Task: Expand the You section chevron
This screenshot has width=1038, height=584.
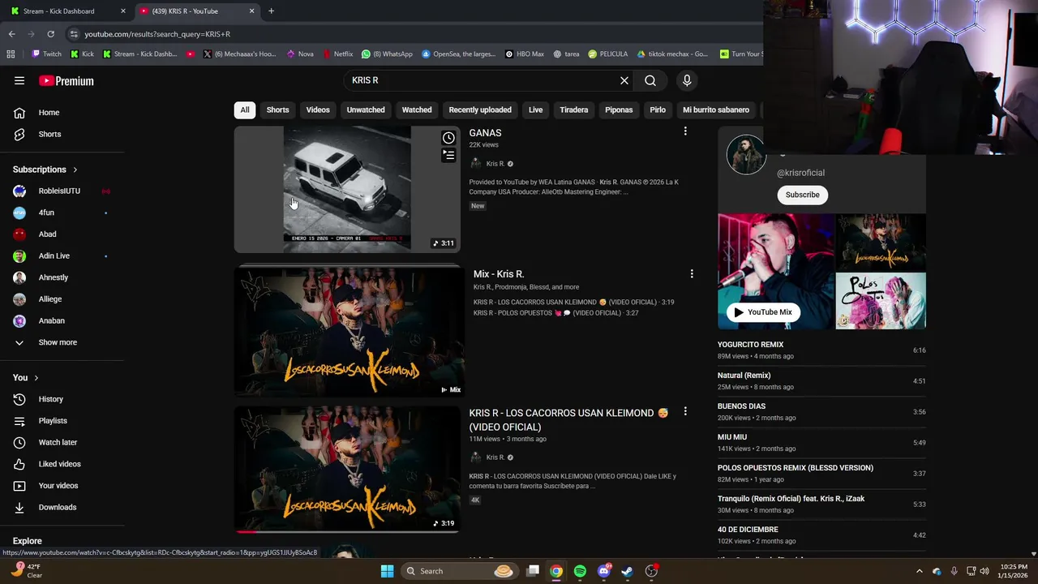Action: (x=36, y=378)
